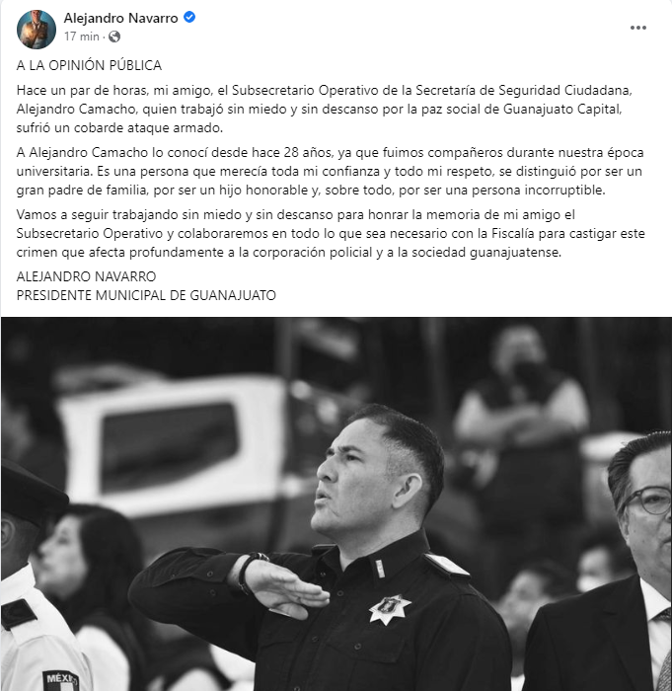Open the black-and-white post photo
The height and width of the screenshot is (691, 672).
(336, 503)
